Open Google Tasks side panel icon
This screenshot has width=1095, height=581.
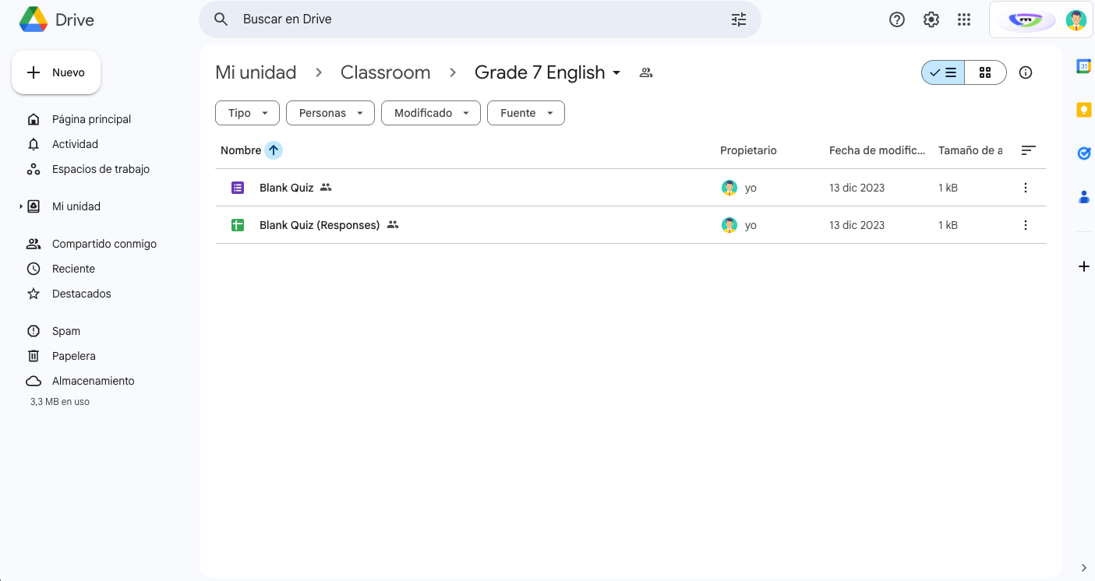(1083, 153)
